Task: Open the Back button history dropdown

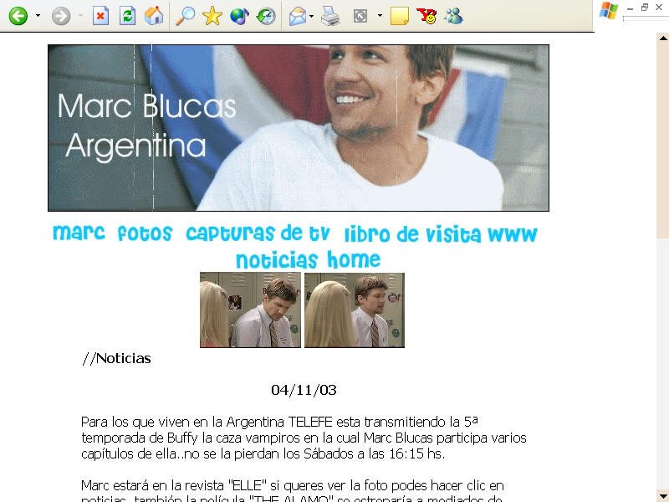Action: point(38,16)
